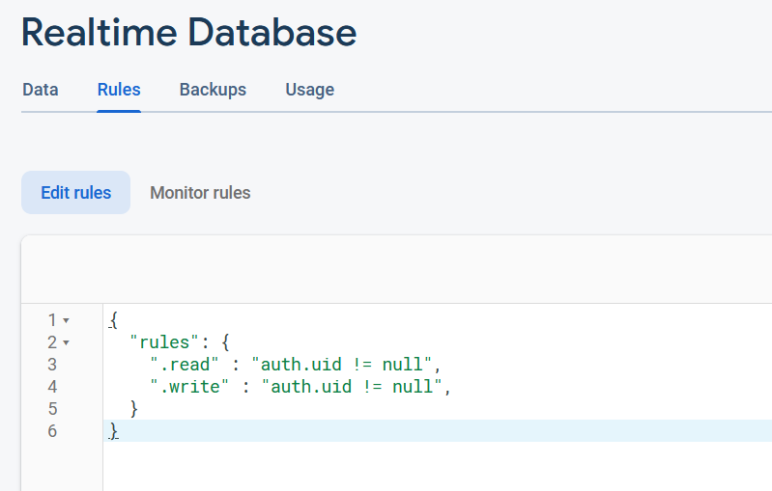Collapse the code block at line 1
Screen dimensions: 772x491
pos(66,321)
